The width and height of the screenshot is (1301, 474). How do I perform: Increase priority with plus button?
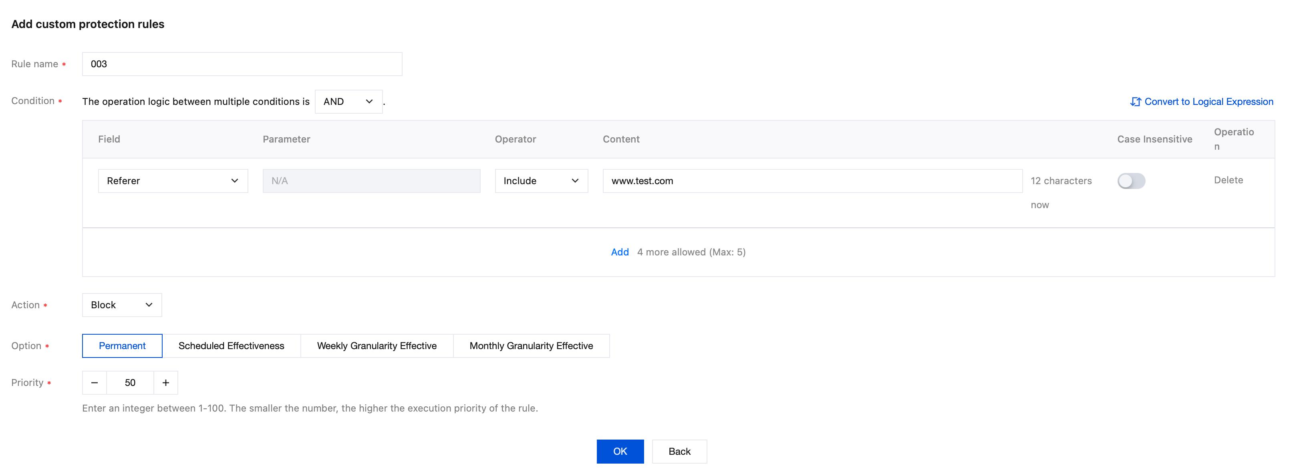tap(166, 383)
